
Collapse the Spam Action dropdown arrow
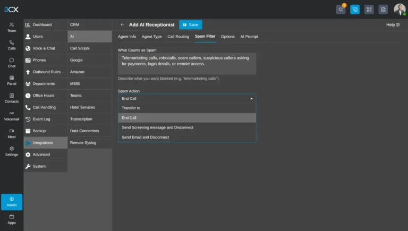point(251,99)
